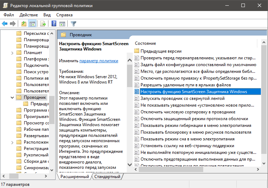Select Проверить перед перенаправлением policy row
This screenshot has width=268, height=188.
(198, 58)
